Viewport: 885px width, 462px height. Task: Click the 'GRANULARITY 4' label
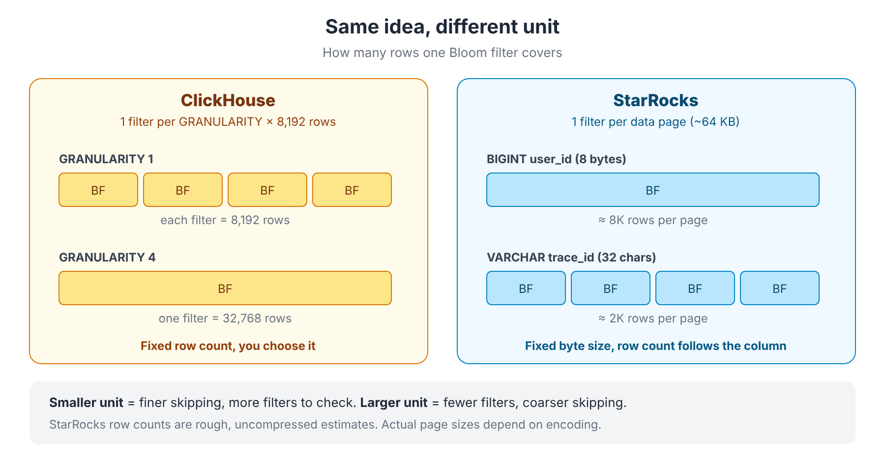107,258
